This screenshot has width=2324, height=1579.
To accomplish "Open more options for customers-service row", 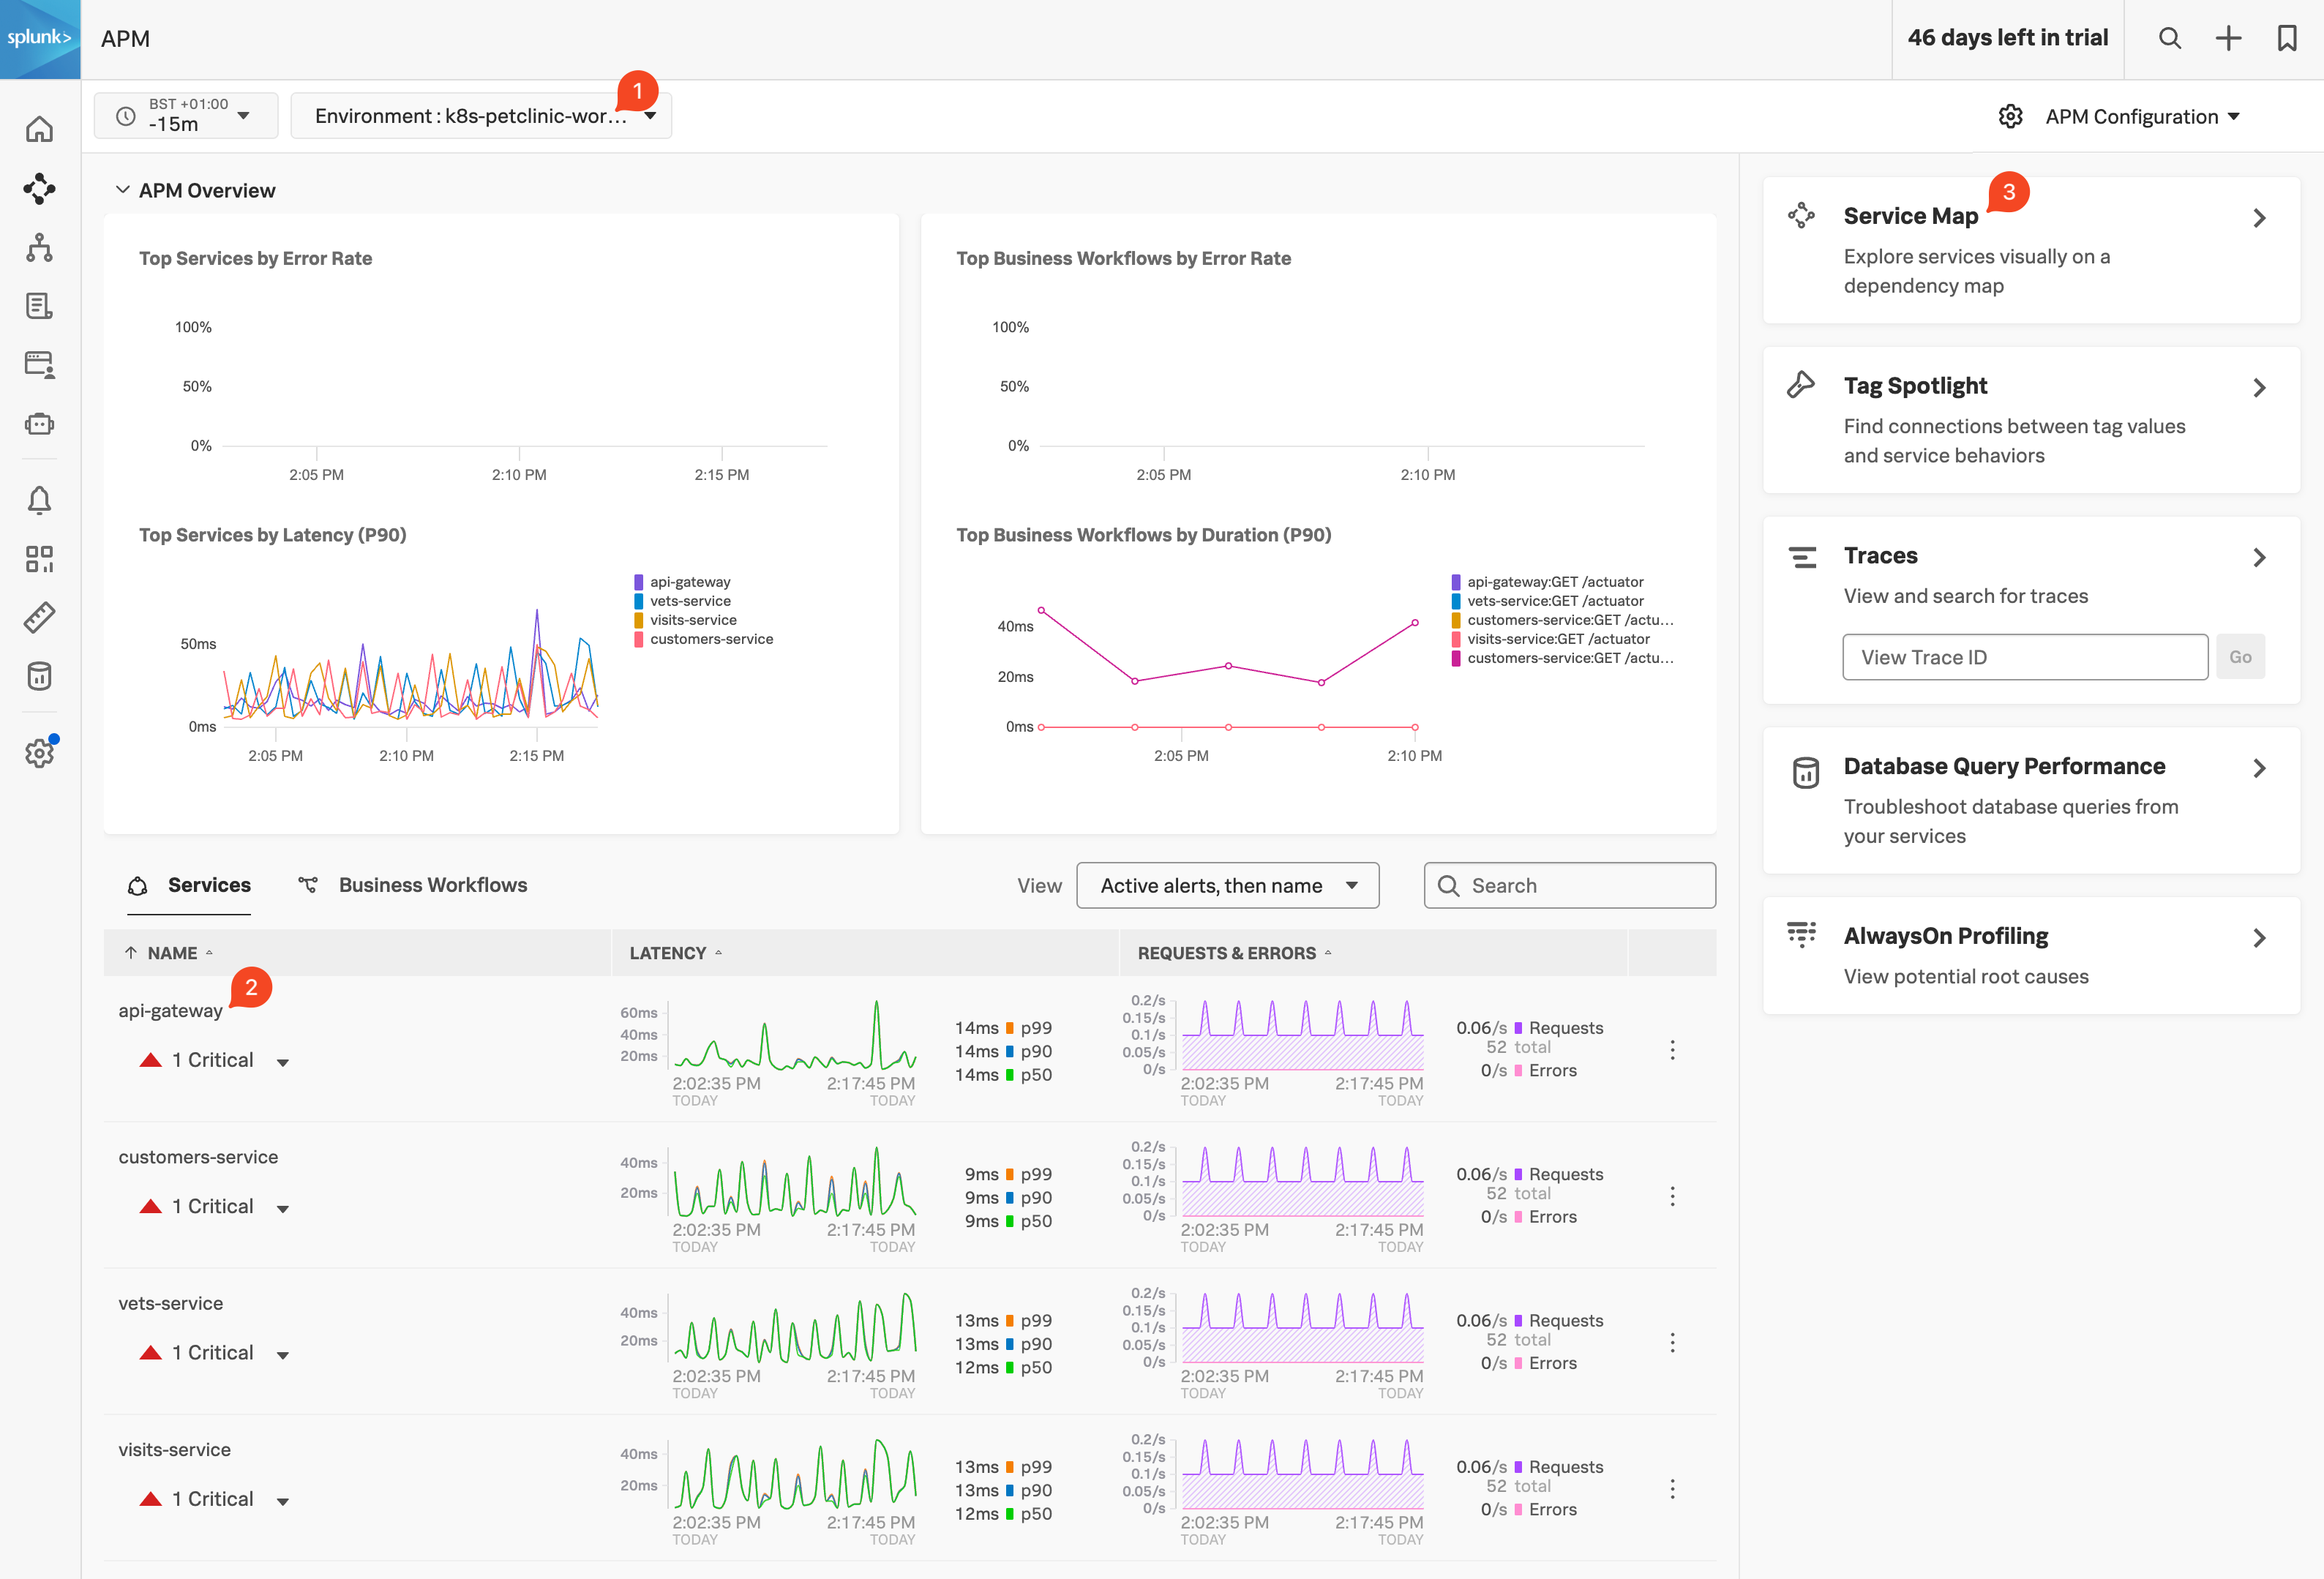I will point(1672,1196).
